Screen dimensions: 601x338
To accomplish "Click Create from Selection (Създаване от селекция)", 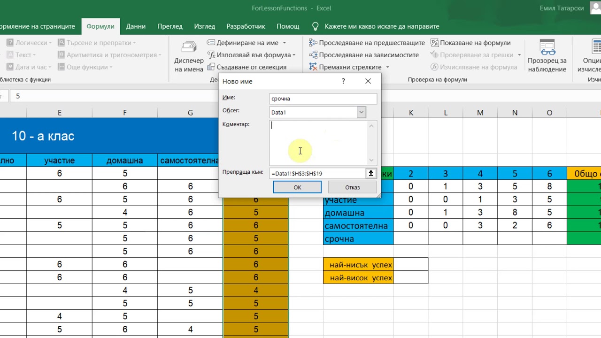I will coord(247,67).
